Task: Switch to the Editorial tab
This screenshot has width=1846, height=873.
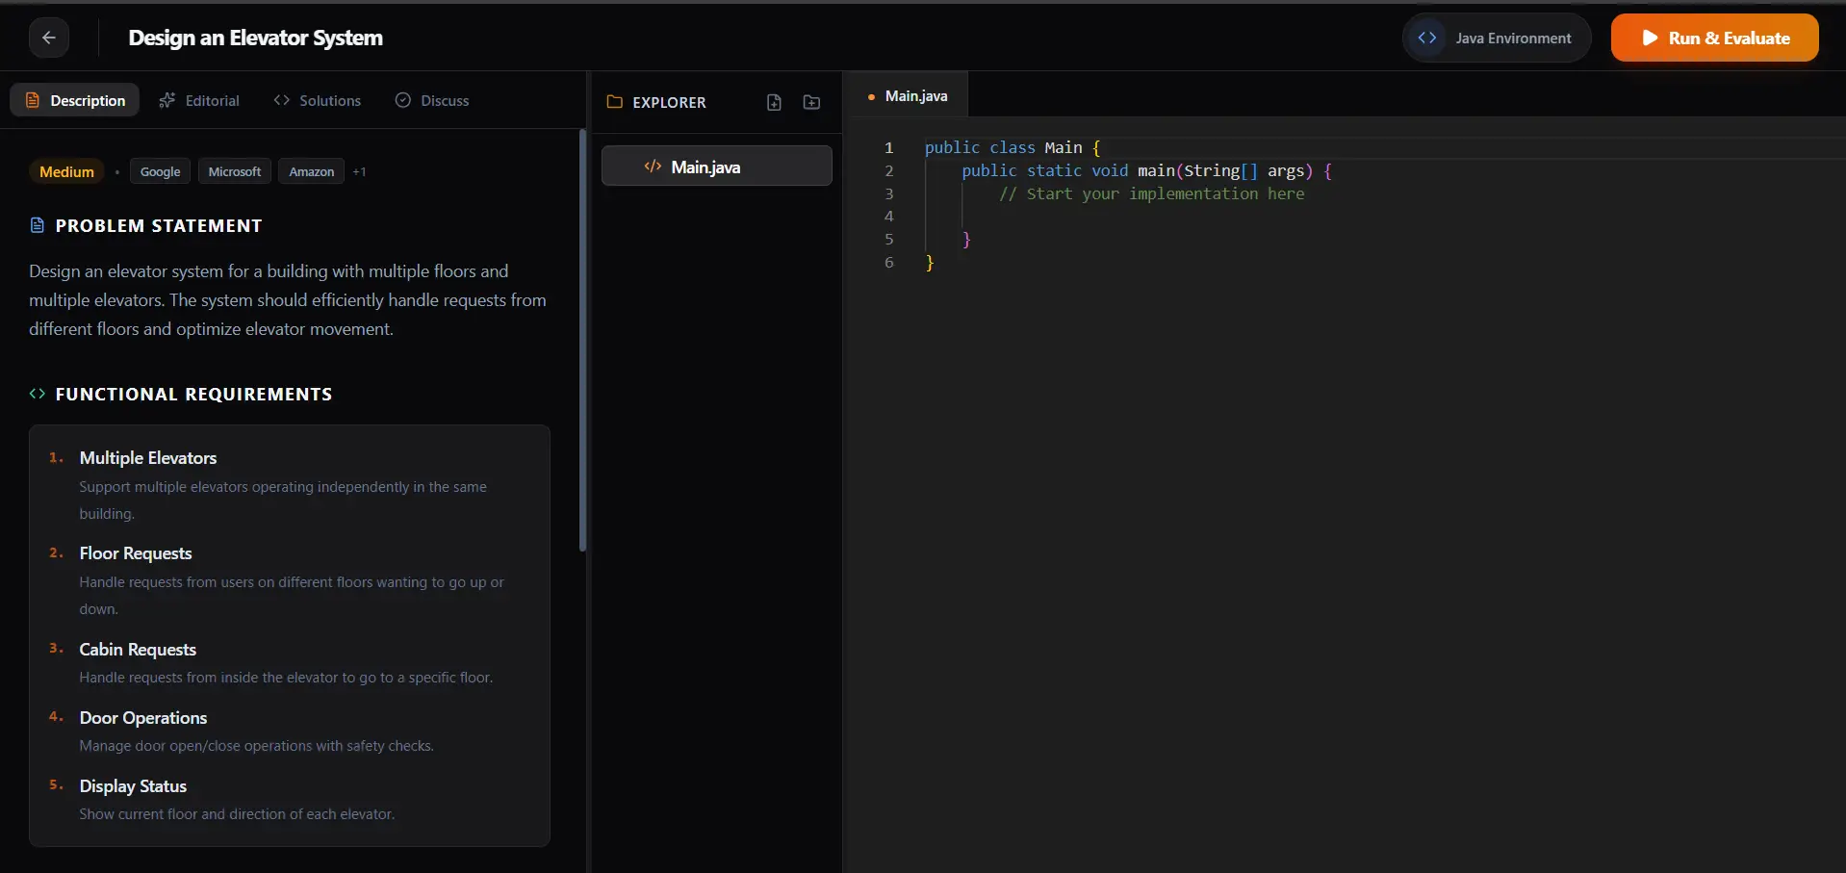Action: (x=199, y=100)
